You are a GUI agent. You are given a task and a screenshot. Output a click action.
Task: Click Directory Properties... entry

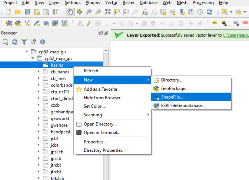[x=112, y=150]
